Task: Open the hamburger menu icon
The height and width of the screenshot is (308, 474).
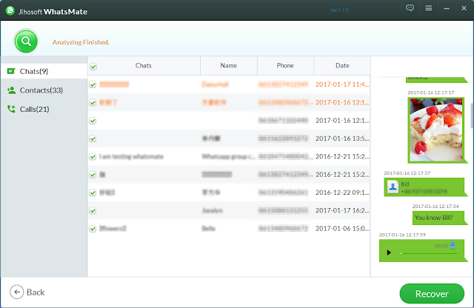Action: coord(428,8)
